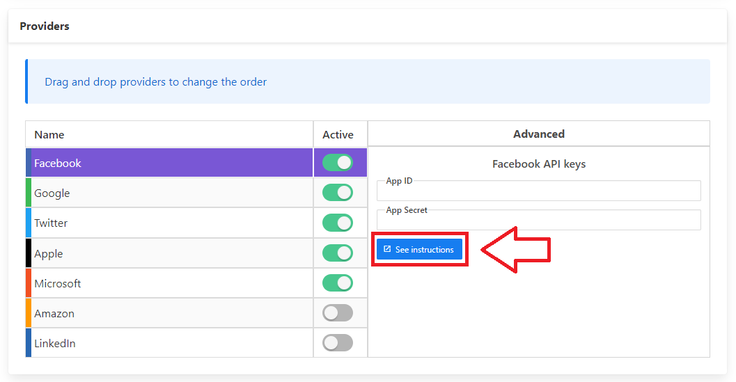
Task: Activate the LinkedIn provider switch
Action: point(338,343)
